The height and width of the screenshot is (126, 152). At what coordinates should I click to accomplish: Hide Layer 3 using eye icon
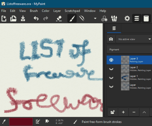(x=111, y=60)
